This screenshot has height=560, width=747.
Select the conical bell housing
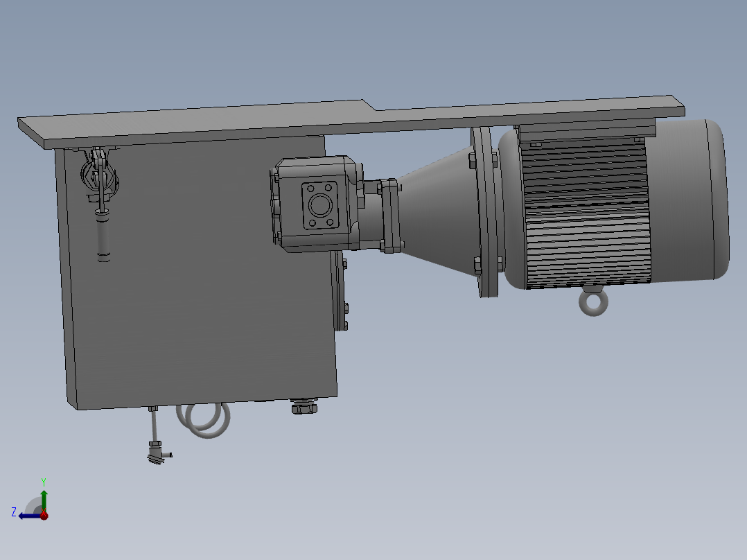tap(438, 212)
